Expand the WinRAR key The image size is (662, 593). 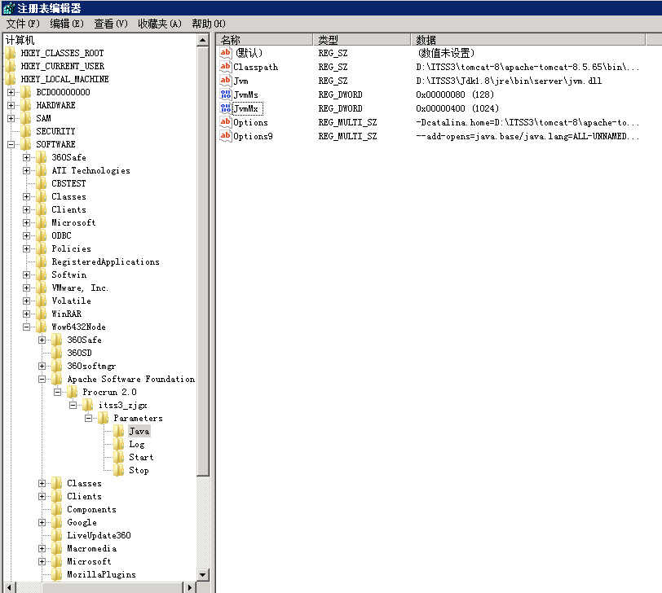tap(27, 314)
